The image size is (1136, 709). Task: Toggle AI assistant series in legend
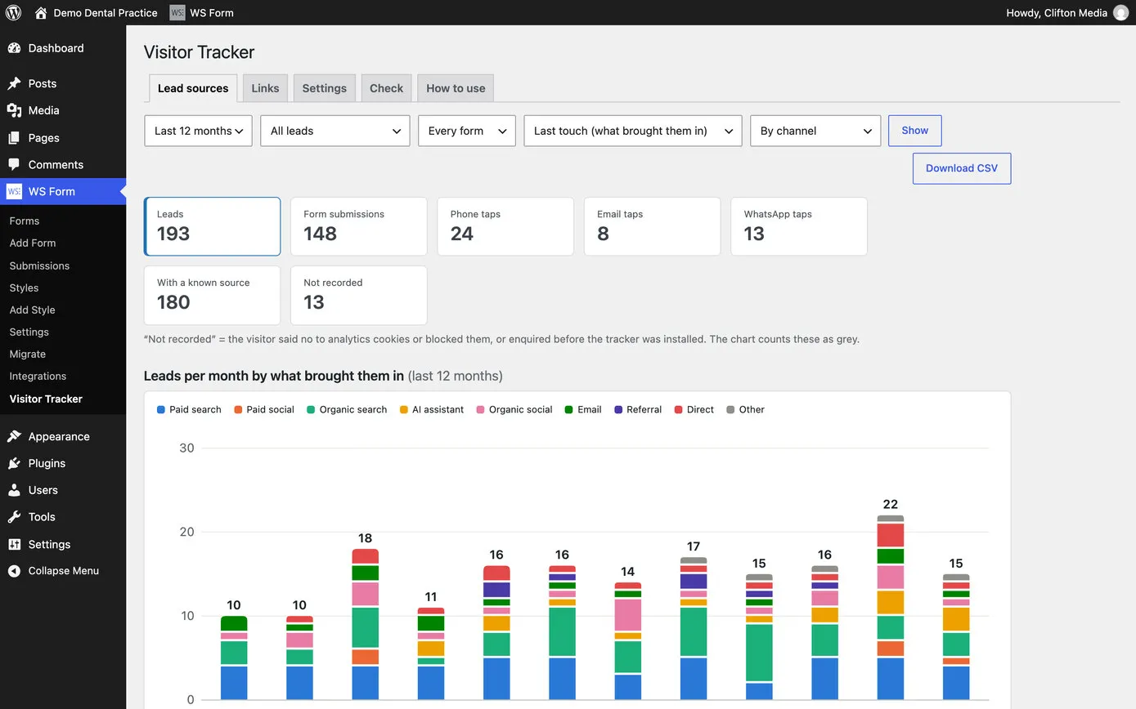pos(432,409)
